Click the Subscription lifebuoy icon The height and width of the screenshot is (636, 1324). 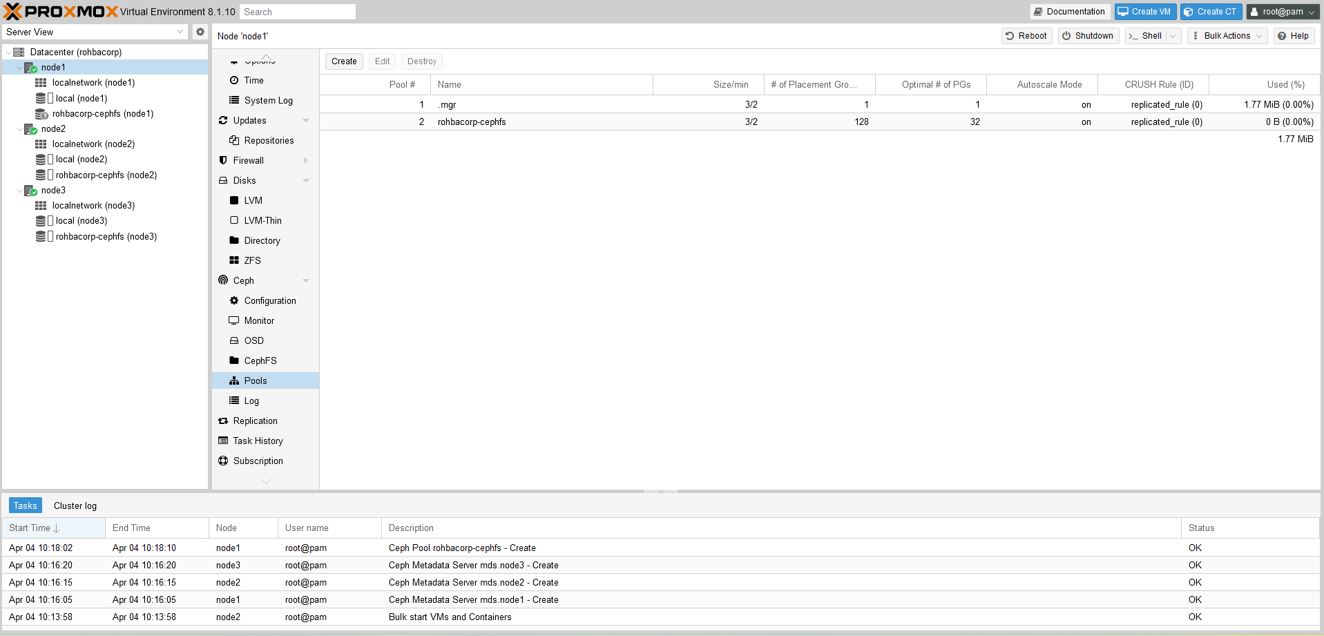click(x=223, y=461)
